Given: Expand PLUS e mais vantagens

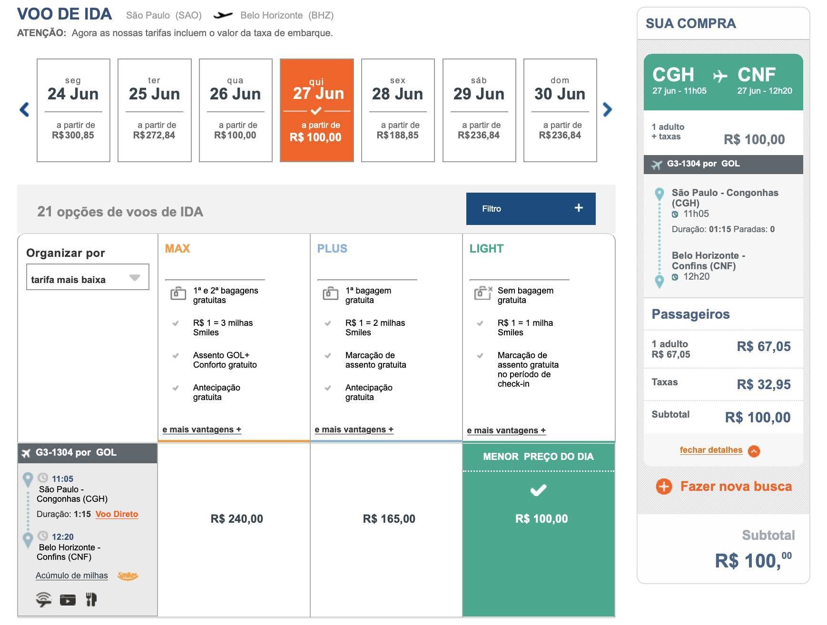Looking at the screenshot, I should click(354, 430).
